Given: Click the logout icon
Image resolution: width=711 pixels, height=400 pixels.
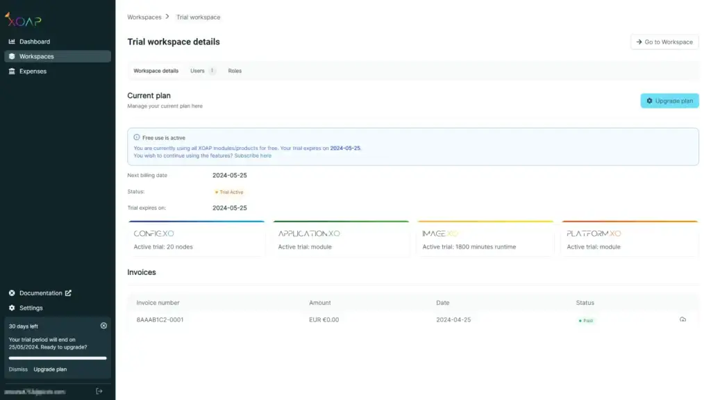Looking at the screenshot, I should point(99,391).
